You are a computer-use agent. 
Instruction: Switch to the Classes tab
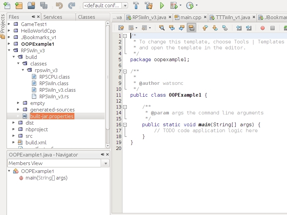[x=92, y=17]
